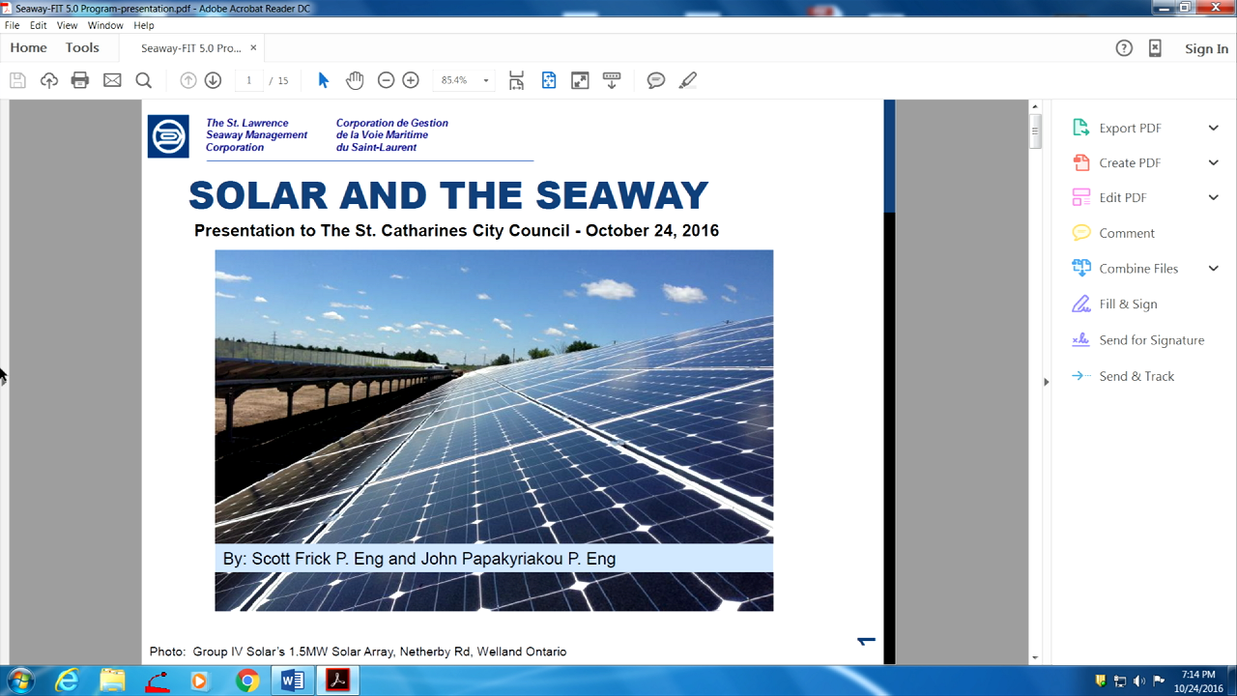Click the Save file icon
Image resolution: width=1237 pixels, height=696 pixels.
(17, 80)
